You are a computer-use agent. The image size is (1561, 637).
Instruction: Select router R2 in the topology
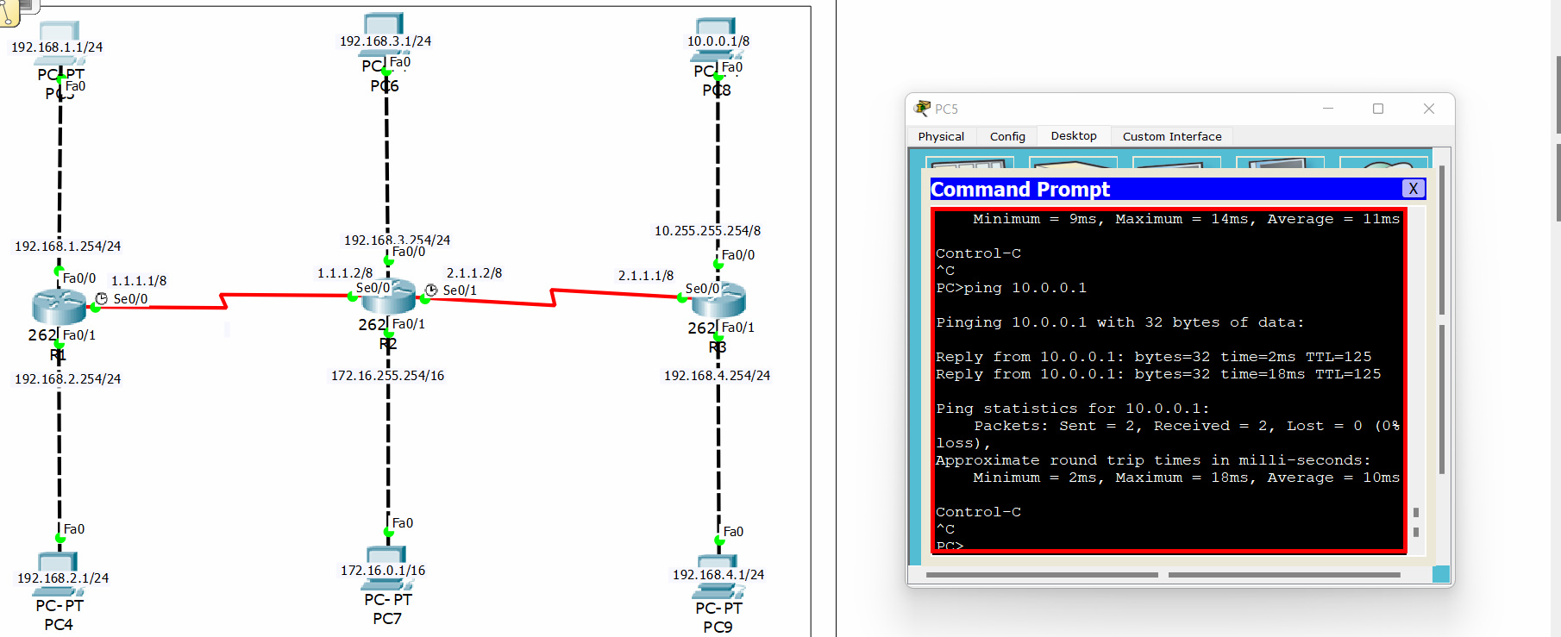pyautogui.click(x=388, y=297)
